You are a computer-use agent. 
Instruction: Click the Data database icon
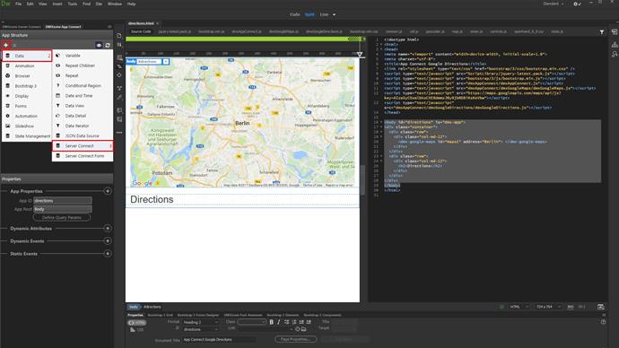point(7,56)
